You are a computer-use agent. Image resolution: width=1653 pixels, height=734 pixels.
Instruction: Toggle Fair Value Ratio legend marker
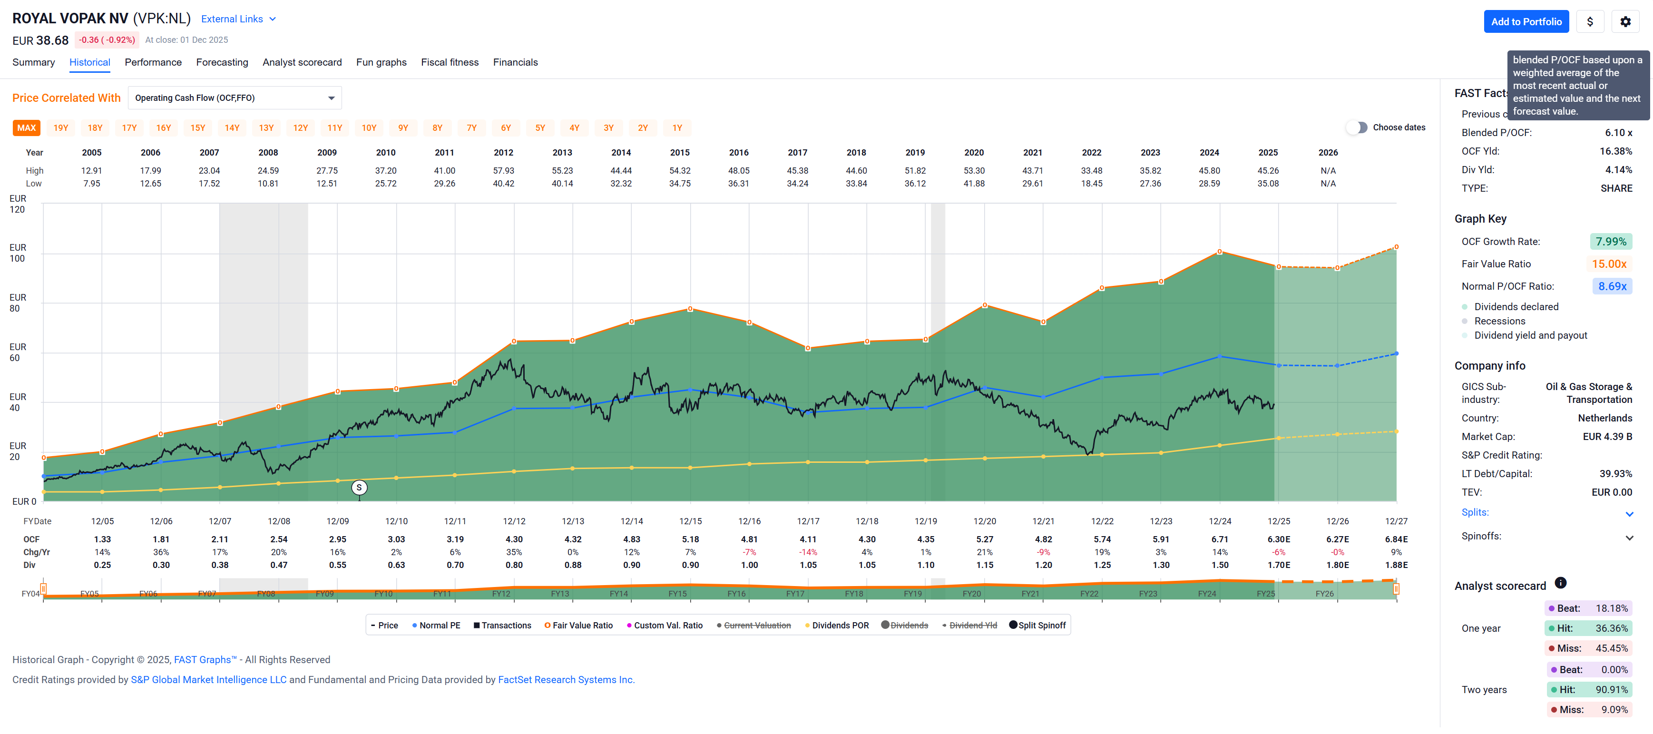pos(578,626)
